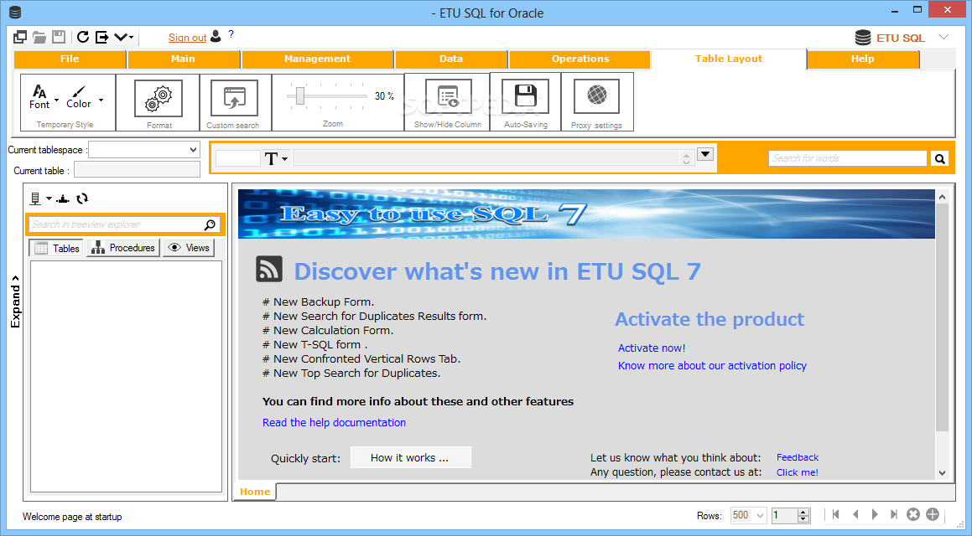Viewport: 972px width, 536px height.
Task: Click the export/exit arrow icon in quick toolbar
Action: 101,37
